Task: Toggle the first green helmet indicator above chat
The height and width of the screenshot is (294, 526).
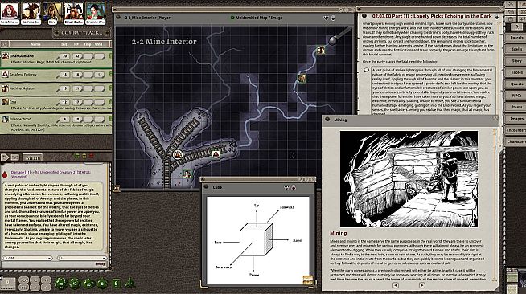Action: (x=77, y=156)
